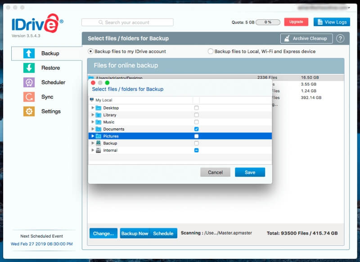
Task: Click the orange Sync icon
Action: 29,97
